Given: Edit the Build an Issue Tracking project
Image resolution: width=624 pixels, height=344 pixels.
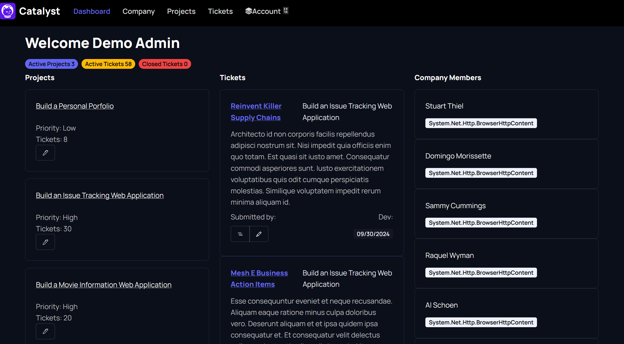Looking at the screenshot, I should tap(45, 242).
